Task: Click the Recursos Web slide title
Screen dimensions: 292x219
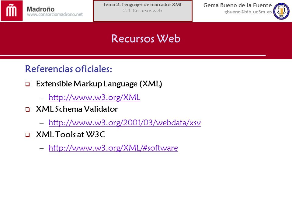Action: (146, 39)
